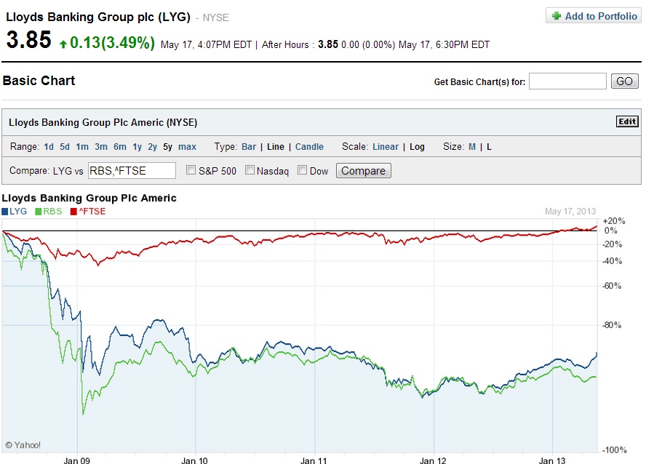Choose the 1y range
Image resolution: width=646 pixels, height=464 pixels.
coord(137,147)
